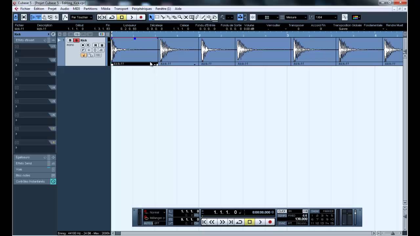Image resolution: width=420 pixels, height=236 pixels.
Task: Toggle the CLICK metronome button
Action: 282,211
